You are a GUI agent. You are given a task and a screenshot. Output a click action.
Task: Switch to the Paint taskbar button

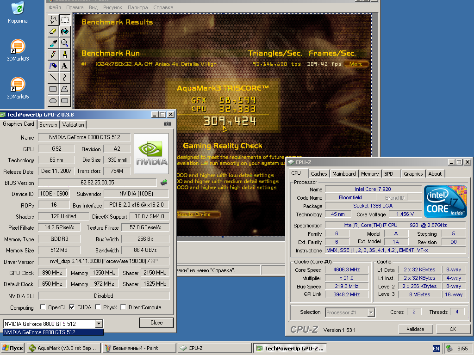139,349
